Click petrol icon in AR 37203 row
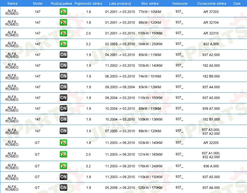This screenshot has height=193, width=247. tap(63, 12)
